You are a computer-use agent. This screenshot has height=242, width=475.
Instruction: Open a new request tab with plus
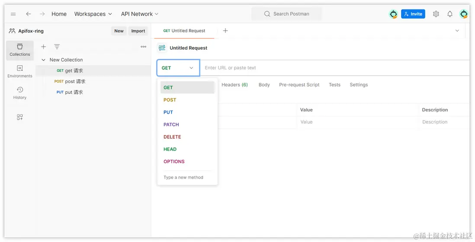pyautogui.click(x=225, y=31)
